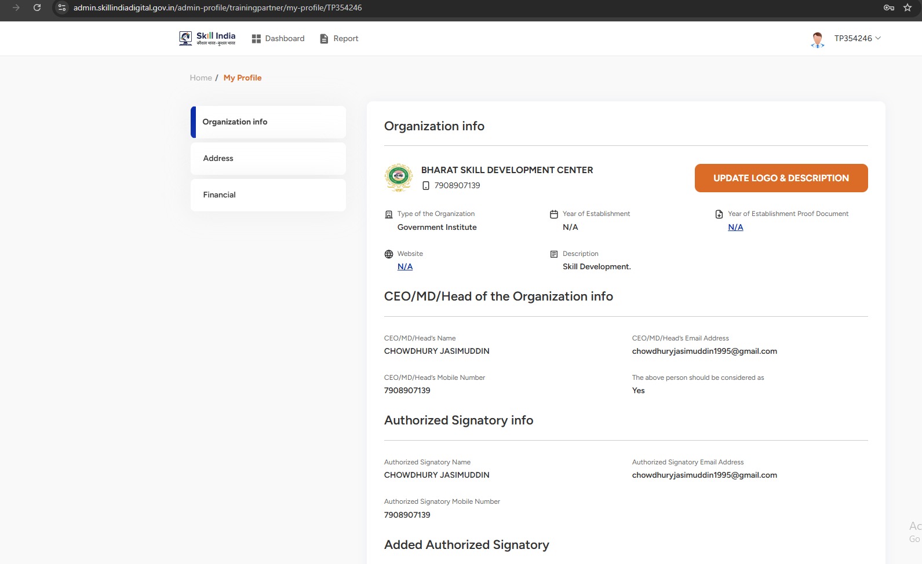Expand the TP354246 account dropdown

858,38
